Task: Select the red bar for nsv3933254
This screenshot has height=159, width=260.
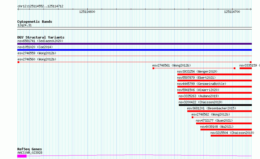Action: 214,74
